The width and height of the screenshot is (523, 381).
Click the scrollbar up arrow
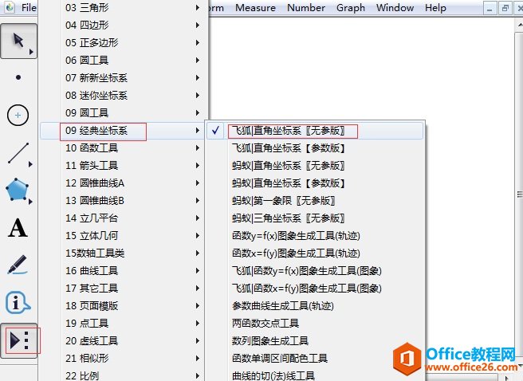pyautogui.click(x=520, y=25)
